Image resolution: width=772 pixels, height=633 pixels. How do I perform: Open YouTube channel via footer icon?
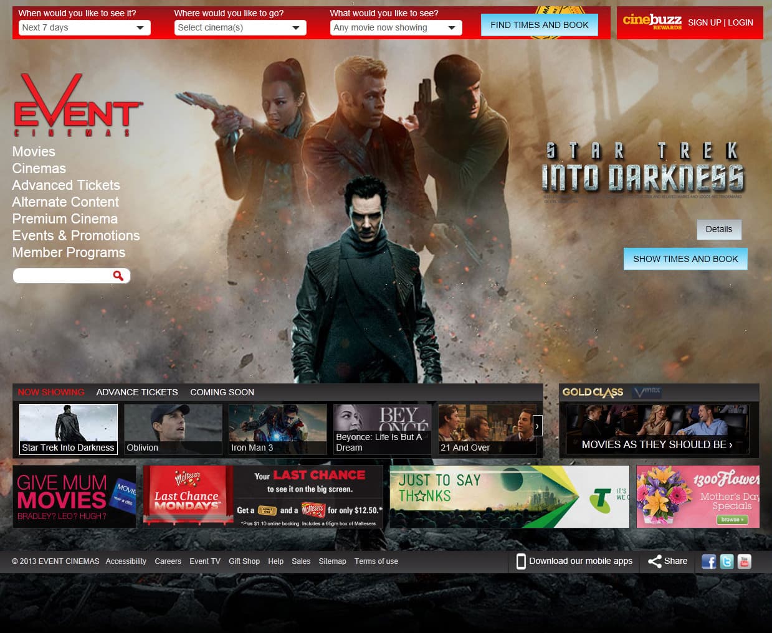pos(744,561)
